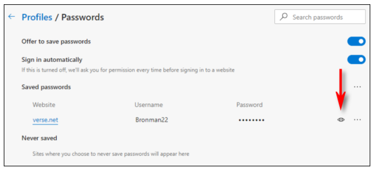Focus the Search passwords field
The image size is (375, 172).
tap(320, 17)
